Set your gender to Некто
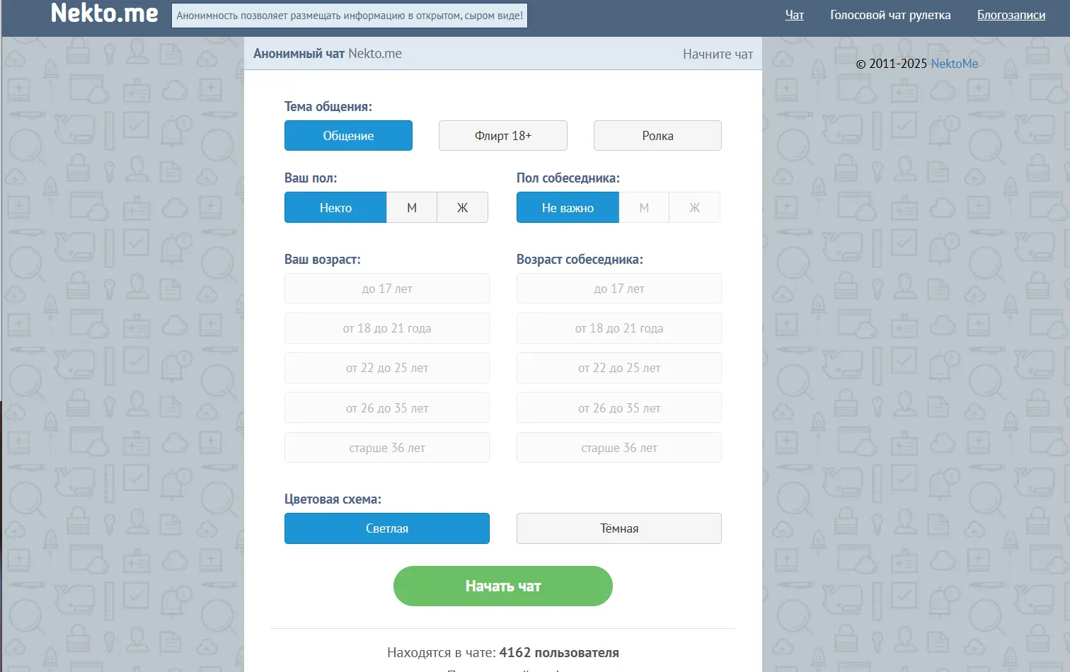This screenshot has height=672, width=1070. click(x=335, y=208)
